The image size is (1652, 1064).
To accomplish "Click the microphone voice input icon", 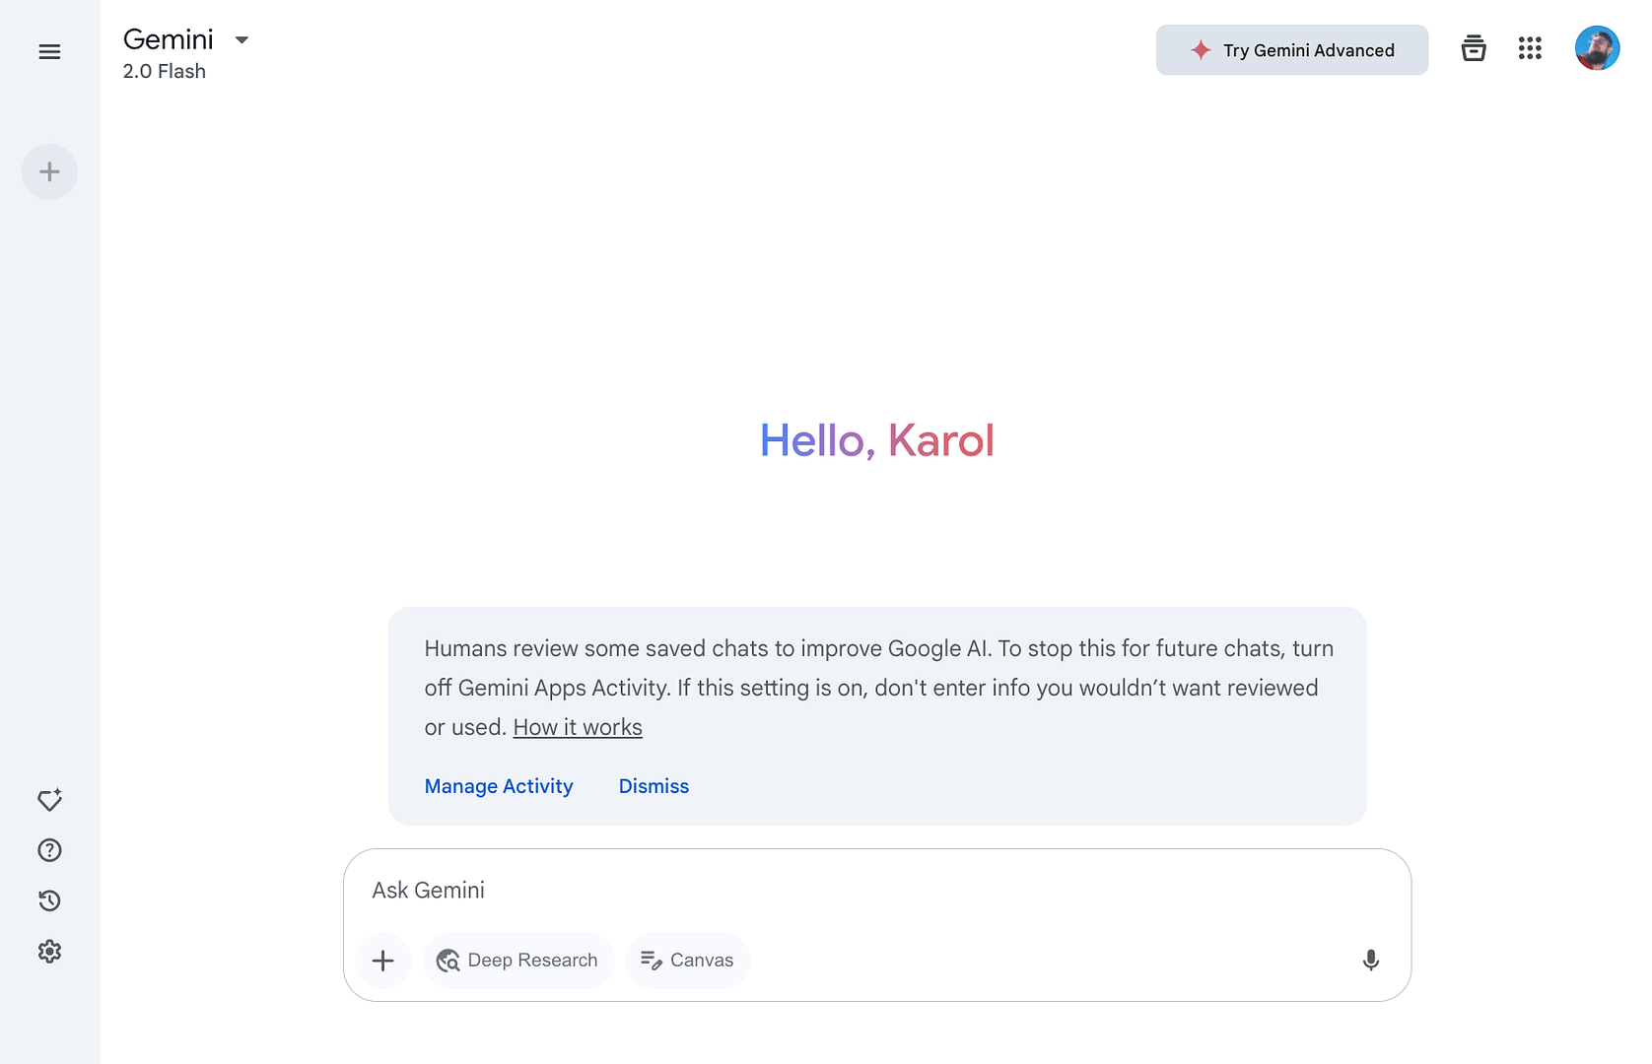I will click(1370, 961).
